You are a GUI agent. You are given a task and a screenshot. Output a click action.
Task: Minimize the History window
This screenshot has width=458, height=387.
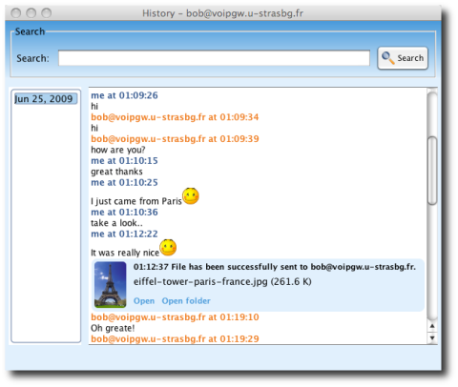31,13
